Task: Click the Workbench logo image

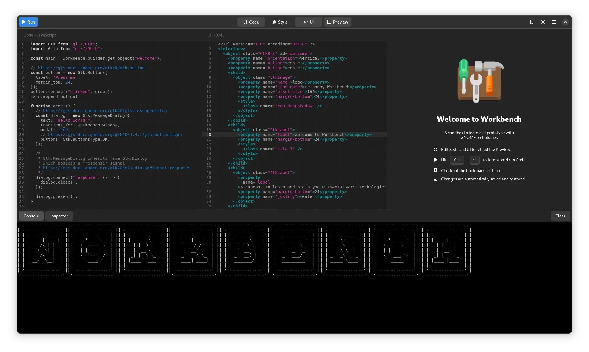Action: (x=479, y=81)
